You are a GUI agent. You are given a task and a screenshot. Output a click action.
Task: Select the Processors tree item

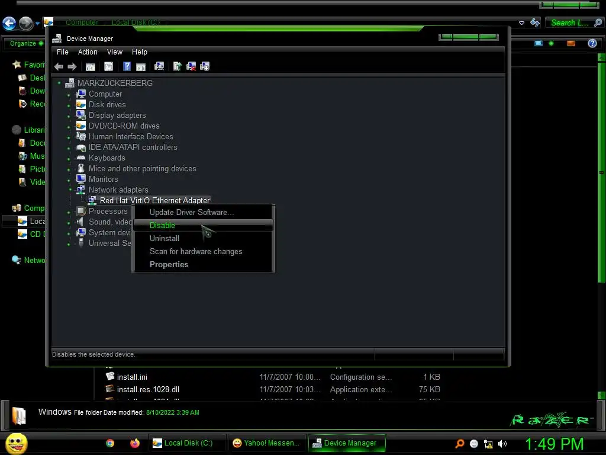tap(108, 212)
